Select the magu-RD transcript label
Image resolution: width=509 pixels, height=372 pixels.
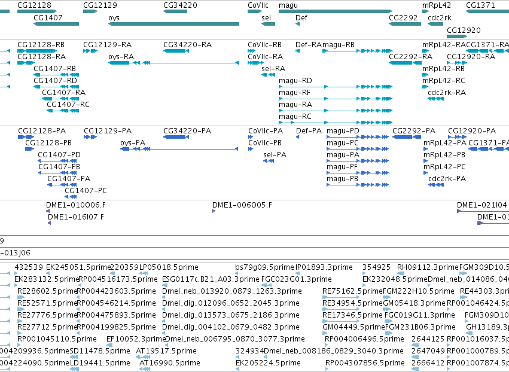295,81
